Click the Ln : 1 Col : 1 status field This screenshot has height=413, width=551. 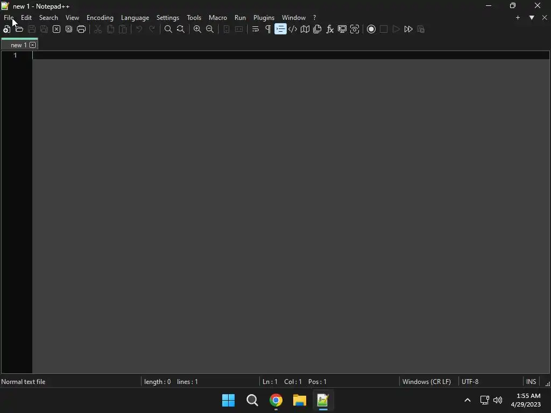click(x=294, y=382)
